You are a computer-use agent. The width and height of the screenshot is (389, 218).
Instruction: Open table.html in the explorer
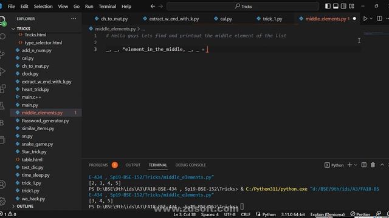tap(32, 159)
